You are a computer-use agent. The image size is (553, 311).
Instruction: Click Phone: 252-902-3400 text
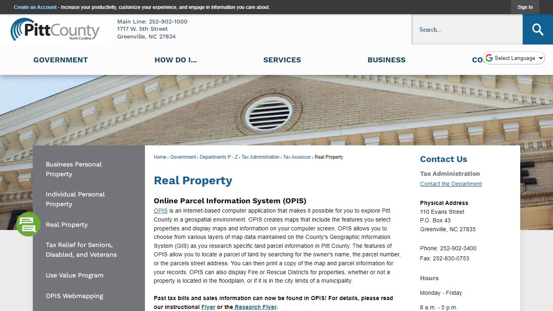[448, 248]
